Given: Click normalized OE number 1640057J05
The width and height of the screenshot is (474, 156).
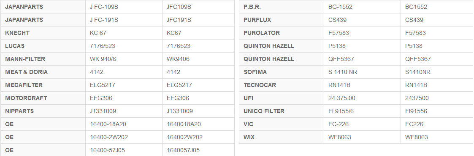Looking at the screenshot, I should (x=183, y=150).
